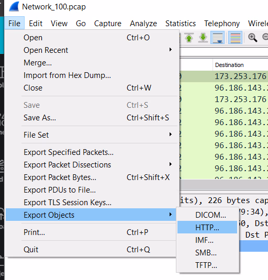The width and height of the screenshot is (268, 280).
Task: Choose Export PDUs to File...
Action: [92, 190]
